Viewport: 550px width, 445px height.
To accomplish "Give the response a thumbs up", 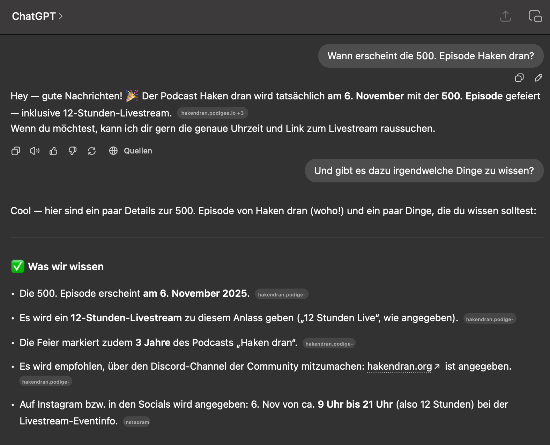I will point(53,151).
